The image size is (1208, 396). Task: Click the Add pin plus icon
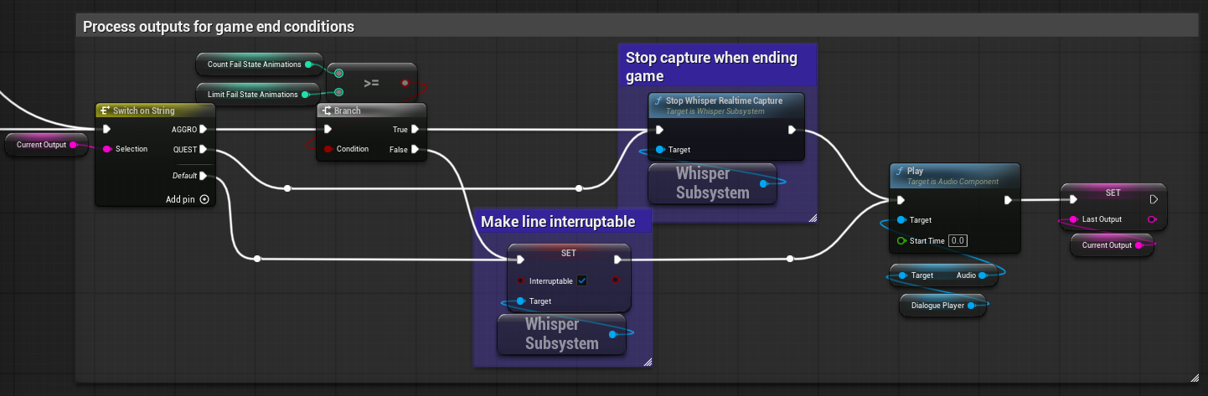[204, 199]
